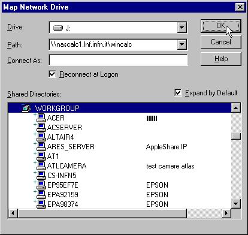Open the Path history dropdown
Viewport: 248px width, 235px height.
[x=182, y=44]
